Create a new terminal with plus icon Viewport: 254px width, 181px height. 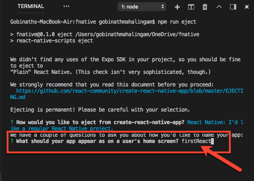[x=177, y=7]
